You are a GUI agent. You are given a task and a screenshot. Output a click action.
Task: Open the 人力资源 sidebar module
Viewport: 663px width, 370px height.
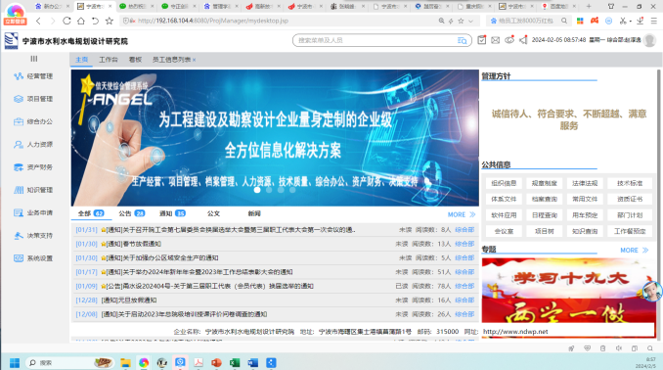[33, 144]
